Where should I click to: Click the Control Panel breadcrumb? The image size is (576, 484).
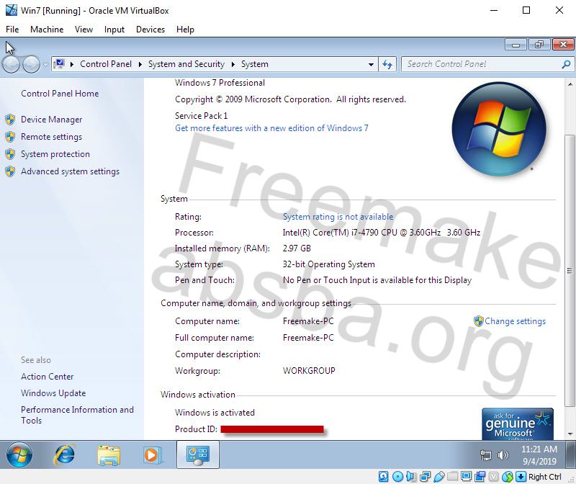tap(106, 64)
